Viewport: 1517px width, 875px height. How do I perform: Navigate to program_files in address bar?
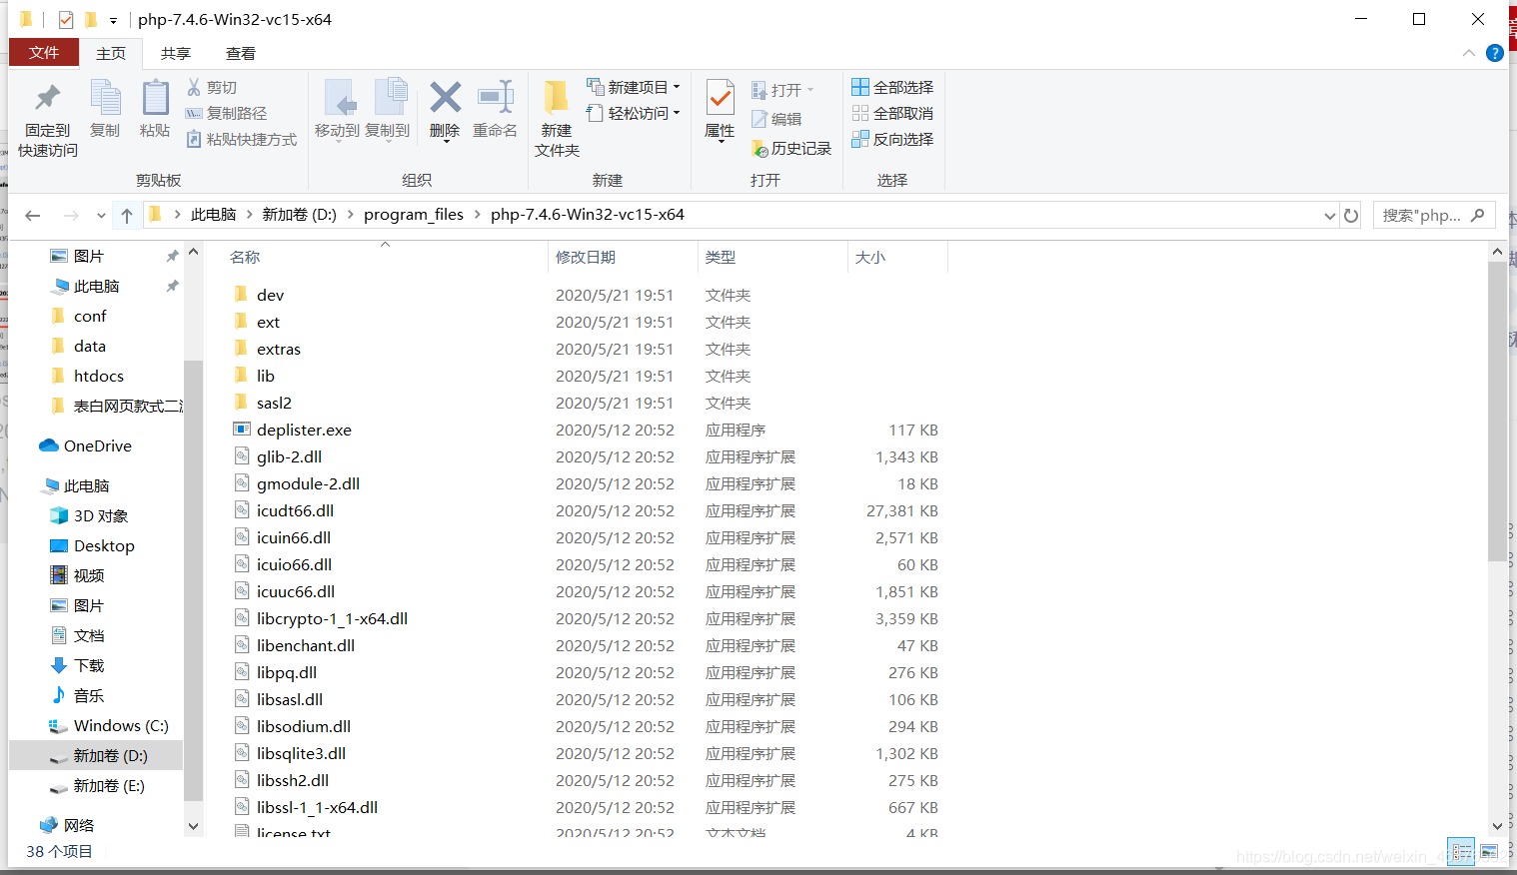414,215
